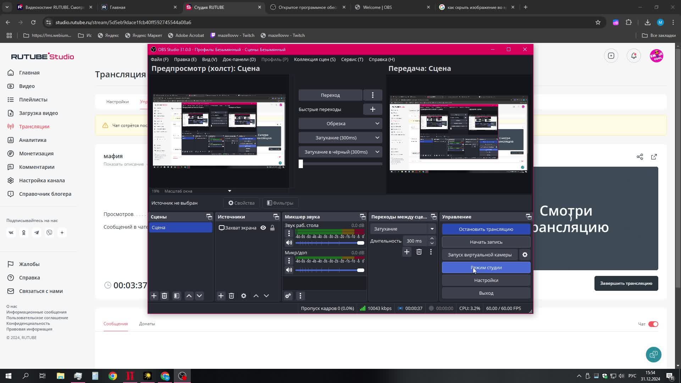Mute Микр/доп speaker
The height and width of the screenshot is (383, 681).
pyautogui.click(x=289, y=270)
